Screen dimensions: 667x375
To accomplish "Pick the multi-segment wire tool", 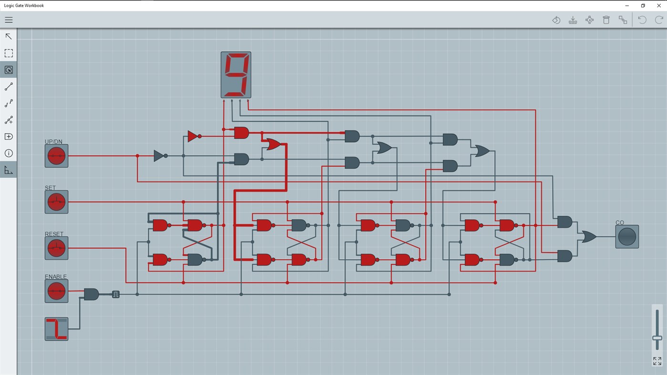I will coord(9,103).
